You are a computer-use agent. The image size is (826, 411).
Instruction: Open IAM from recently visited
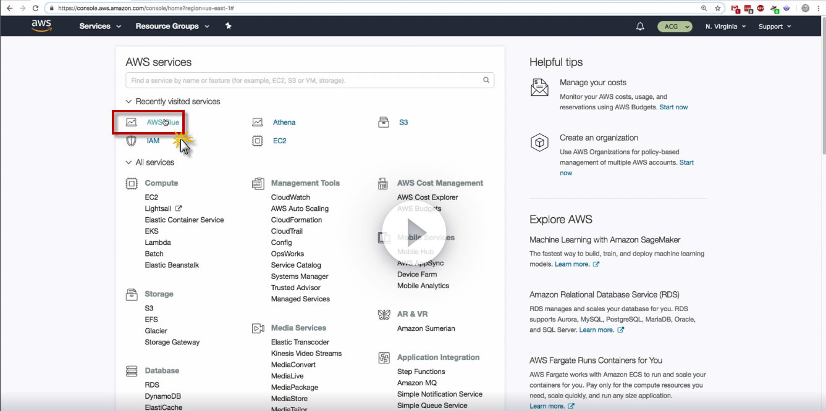[x=153, y=141]
